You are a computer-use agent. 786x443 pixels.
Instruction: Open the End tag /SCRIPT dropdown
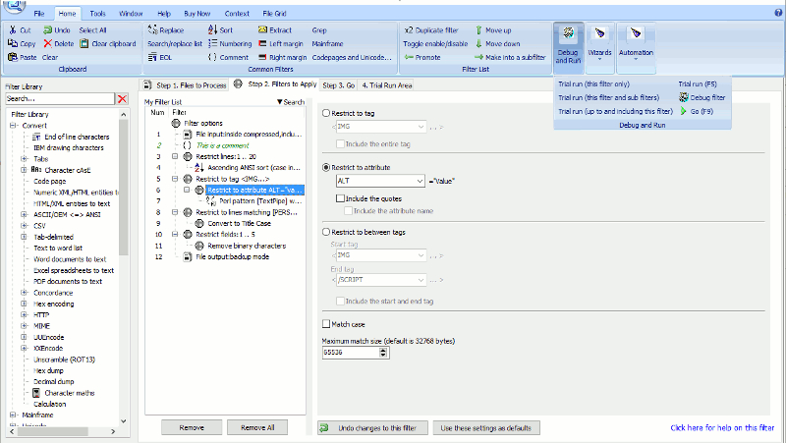(x=421, y=280)
